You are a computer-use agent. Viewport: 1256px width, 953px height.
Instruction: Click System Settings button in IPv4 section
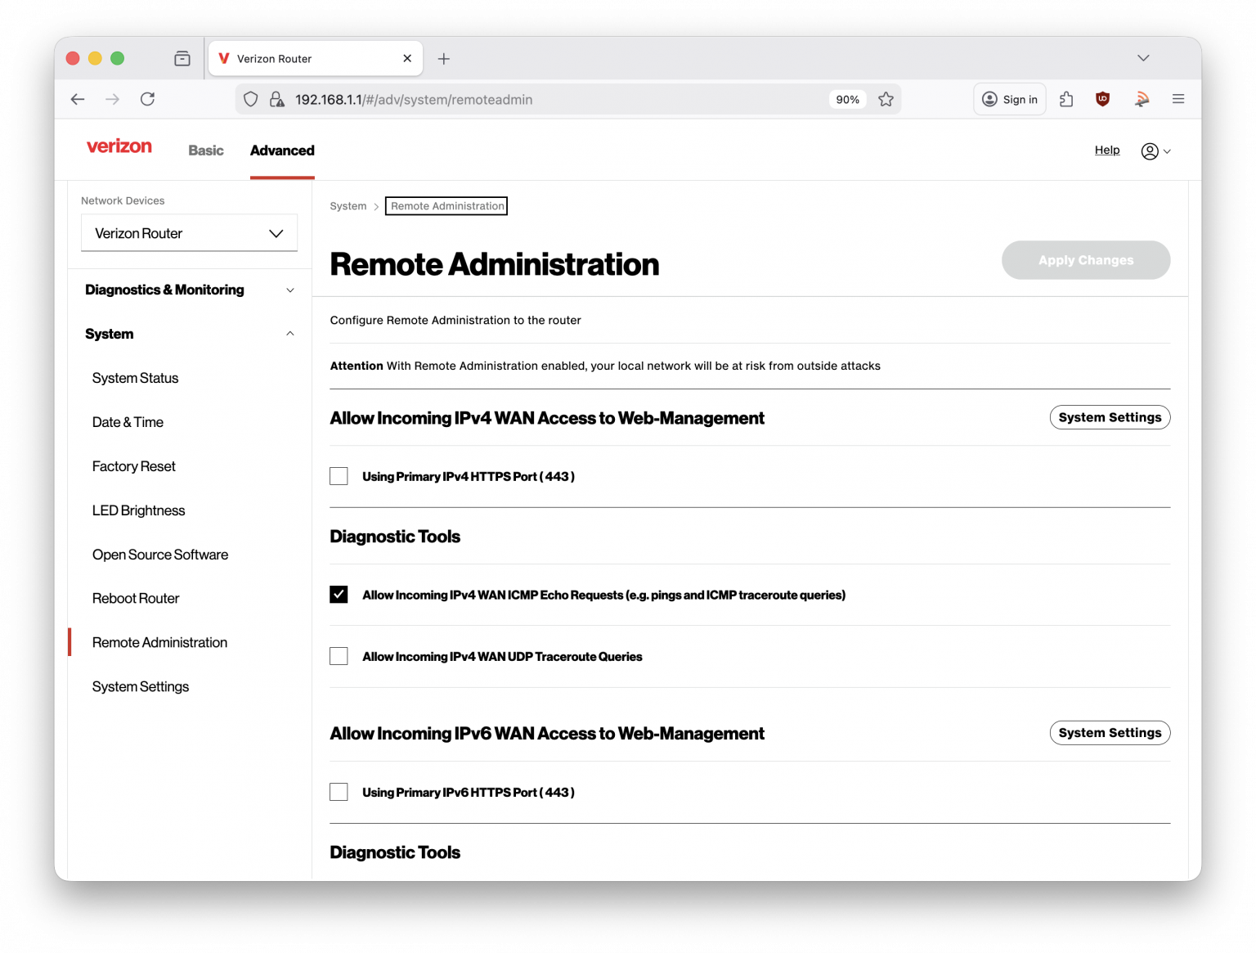(x=1109, y=417)
